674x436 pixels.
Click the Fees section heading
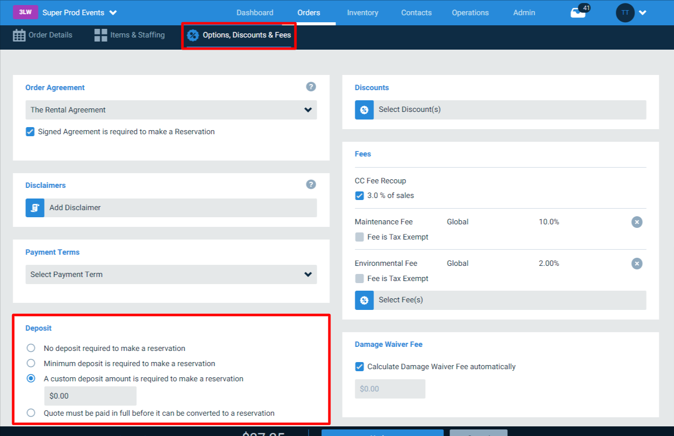tap(363, 154)
